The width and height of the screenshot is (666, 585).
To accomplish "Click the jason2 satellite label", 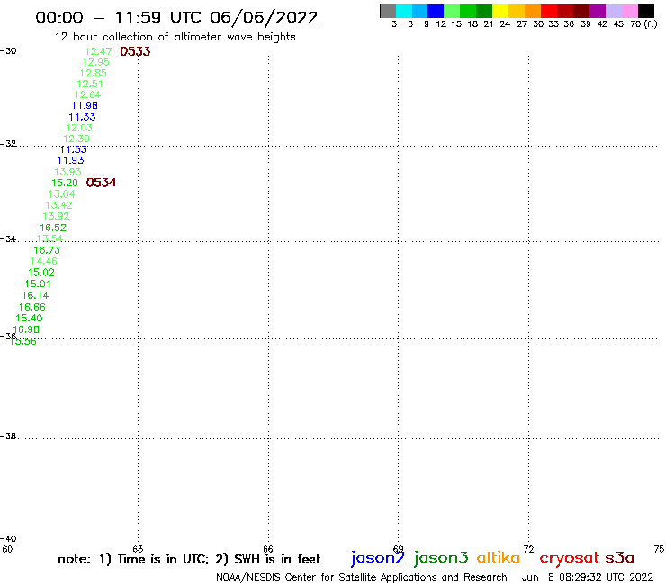I will tap(378, 558).
